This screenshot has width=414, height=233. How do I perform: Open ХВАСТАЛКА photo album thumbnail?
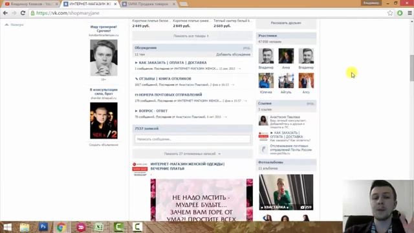[x=286, y=192]
